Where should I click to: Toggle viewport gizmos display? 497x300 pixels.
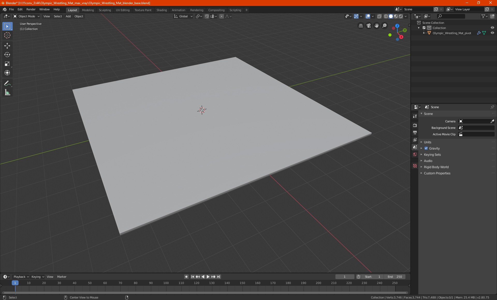coord(356,16)
